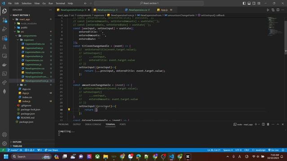Split the terminal
Screen dimensions: 287x161
[x=263, y=124]
